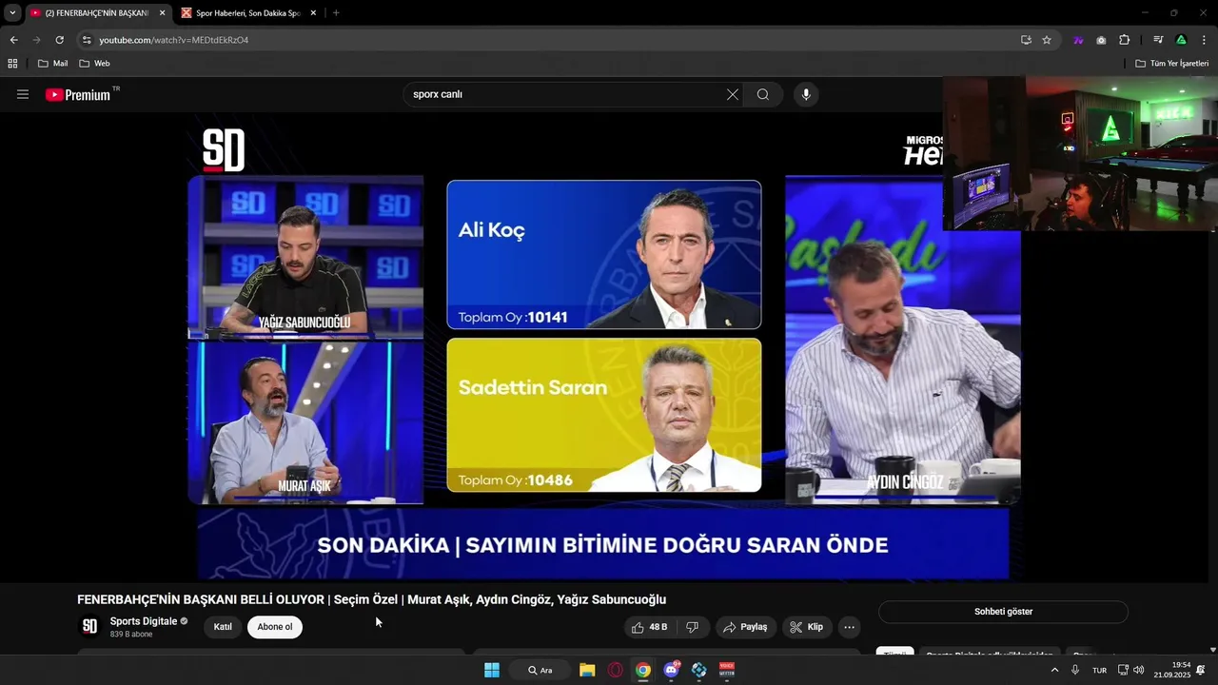Run search with the magnifier button
The width and height of the screenshot is (1218, 685).
point(763,94)
